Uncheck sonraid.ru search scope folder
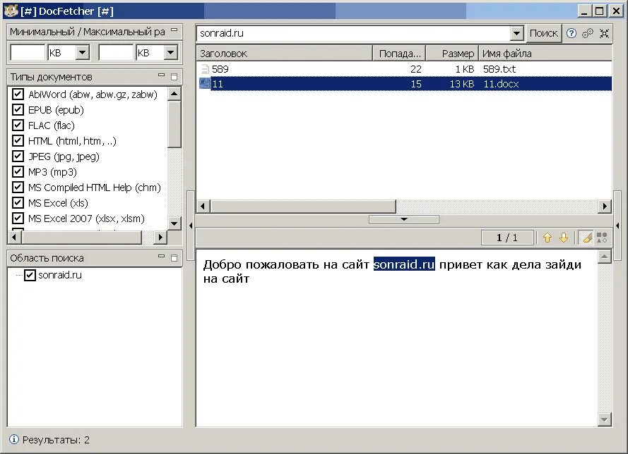 [30, 275]
